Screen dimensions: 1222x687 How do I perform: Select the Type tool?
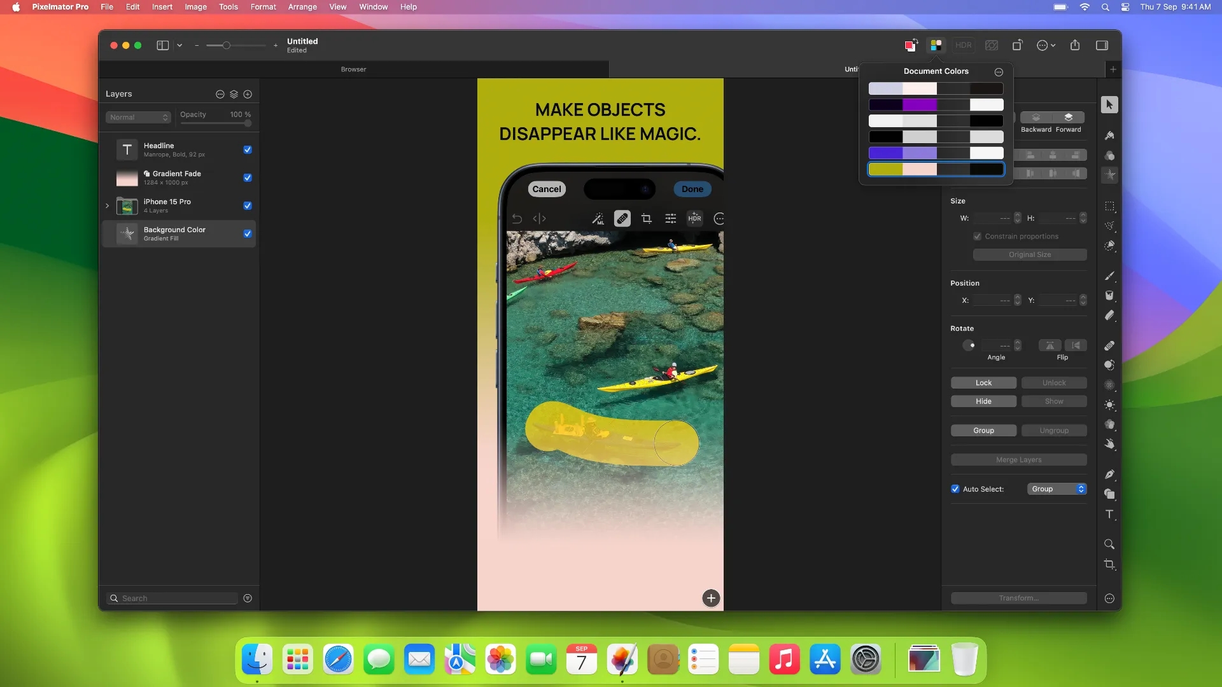1110,515
